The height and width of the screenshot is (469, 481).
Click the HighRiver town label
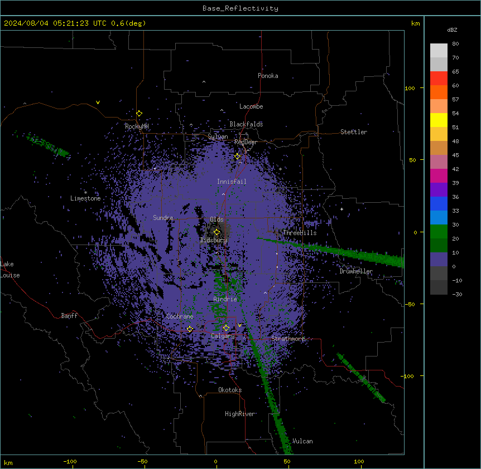[240, 414]
